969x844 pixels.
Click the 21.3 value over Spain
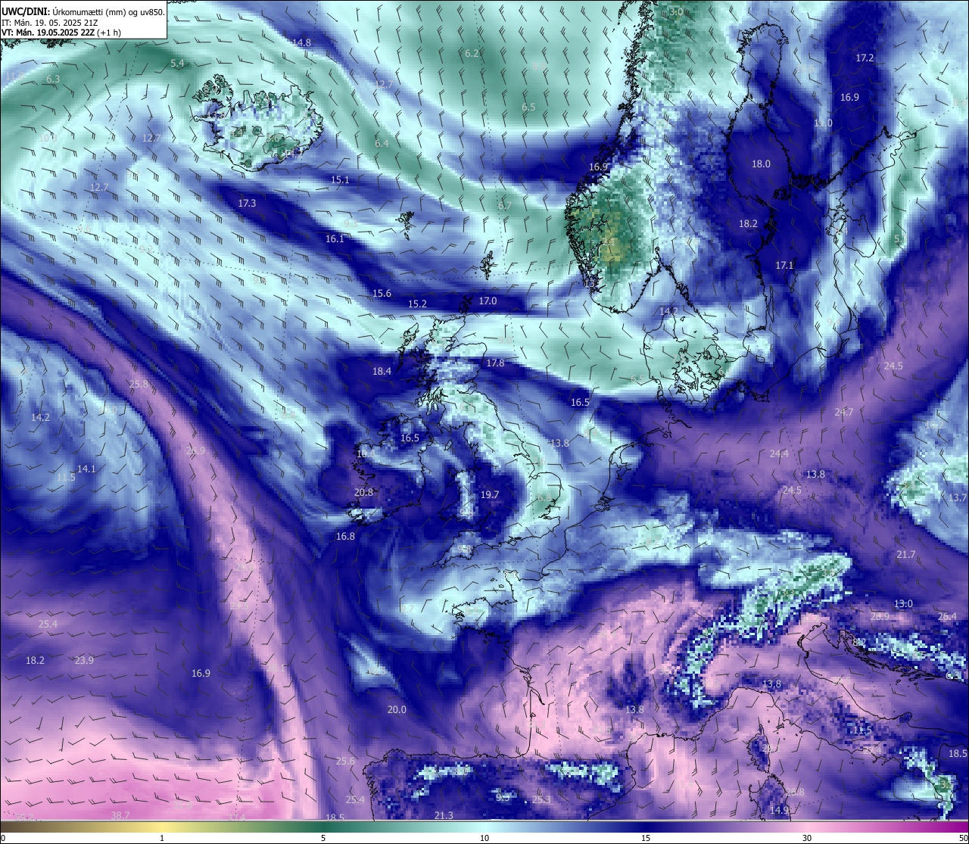(444, 815)
